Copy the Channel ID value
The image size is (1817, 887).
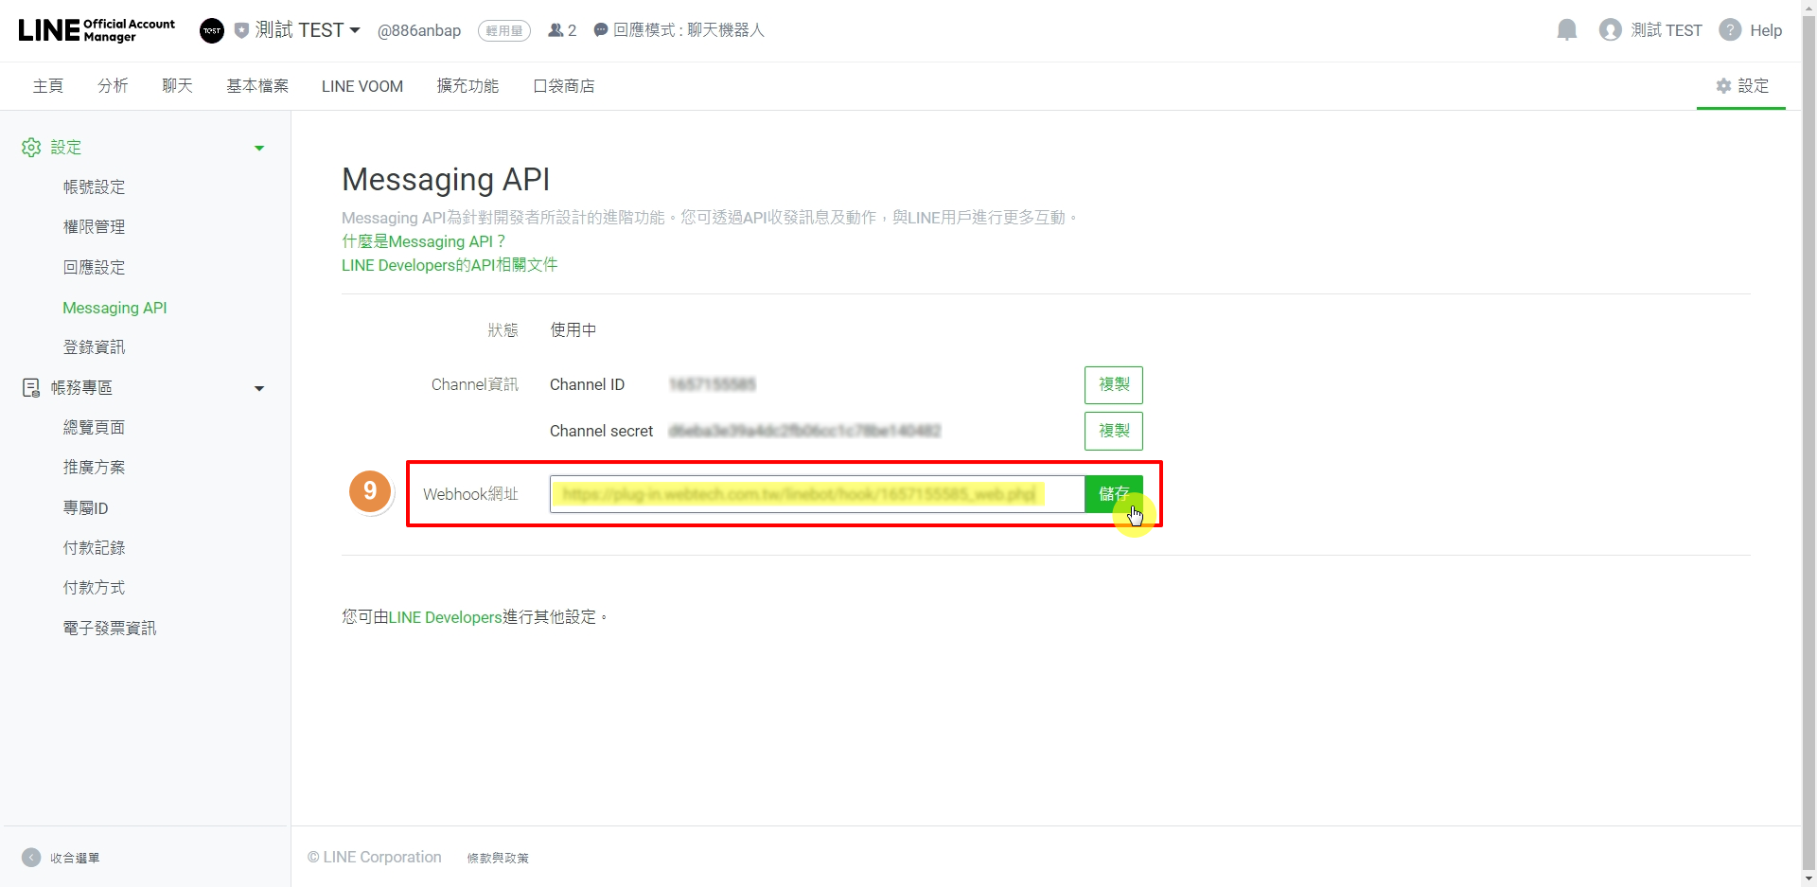pyautogui.click(x=1113, y=384)
